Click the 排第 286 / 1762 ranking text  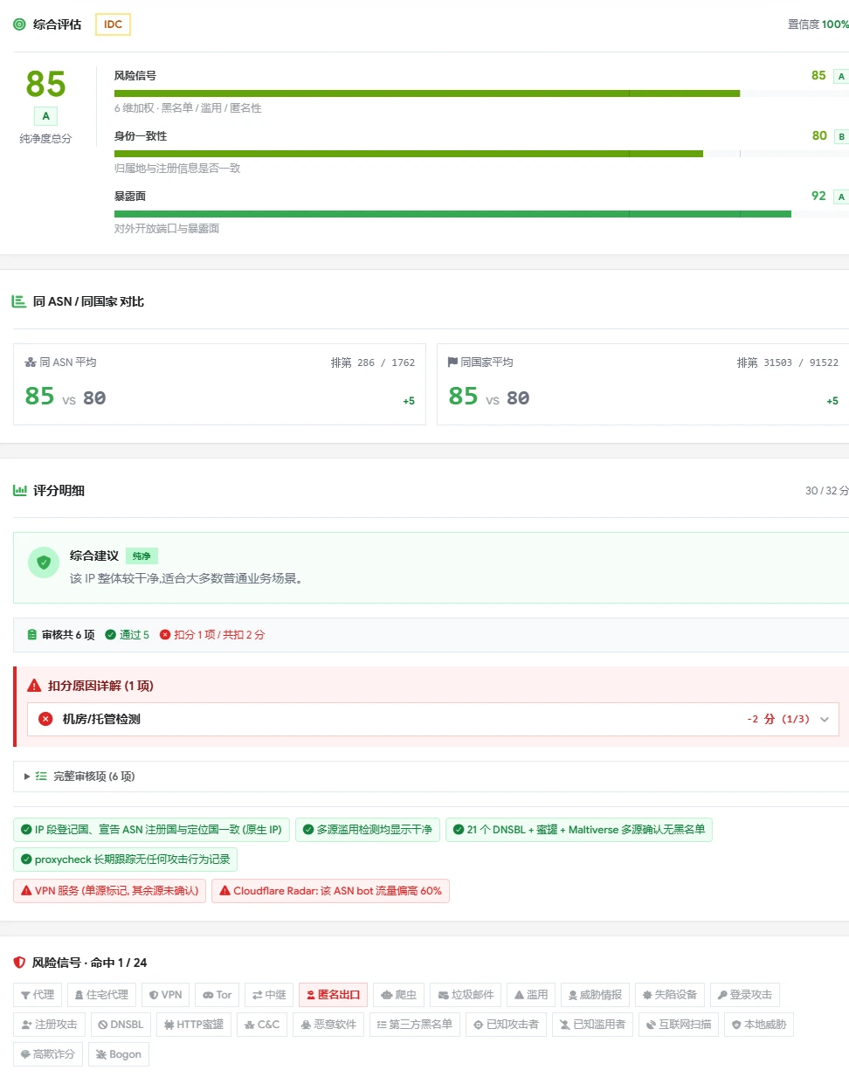(373, 362)
